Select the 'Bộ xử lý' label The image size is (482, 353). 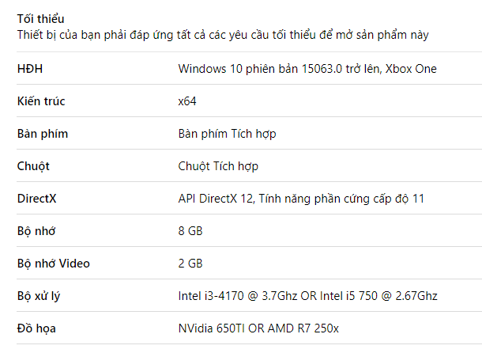(x=39, y=296)
